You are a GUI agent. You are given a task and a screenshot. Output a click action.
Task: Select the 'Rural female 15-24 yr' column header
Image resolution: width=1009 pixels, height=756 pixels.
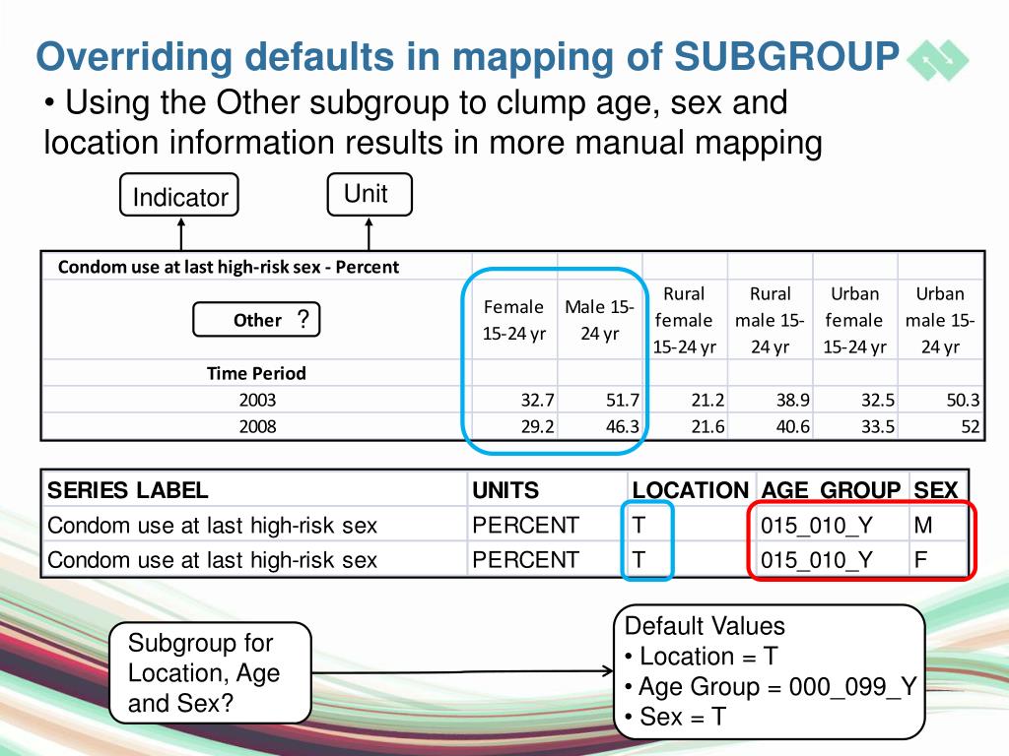(x=684, y=320)
